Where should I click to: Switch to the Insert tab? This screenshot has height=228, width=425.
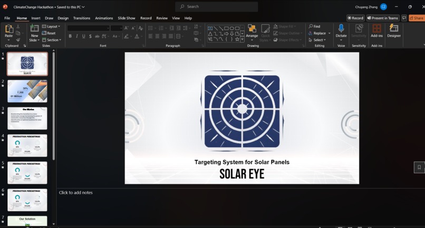tap(36, 18)
